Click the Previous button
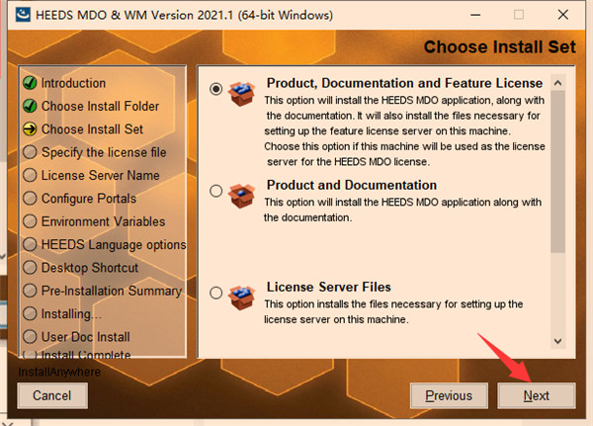The height and width of the screenshot is (426, 593). coord(449,395)
